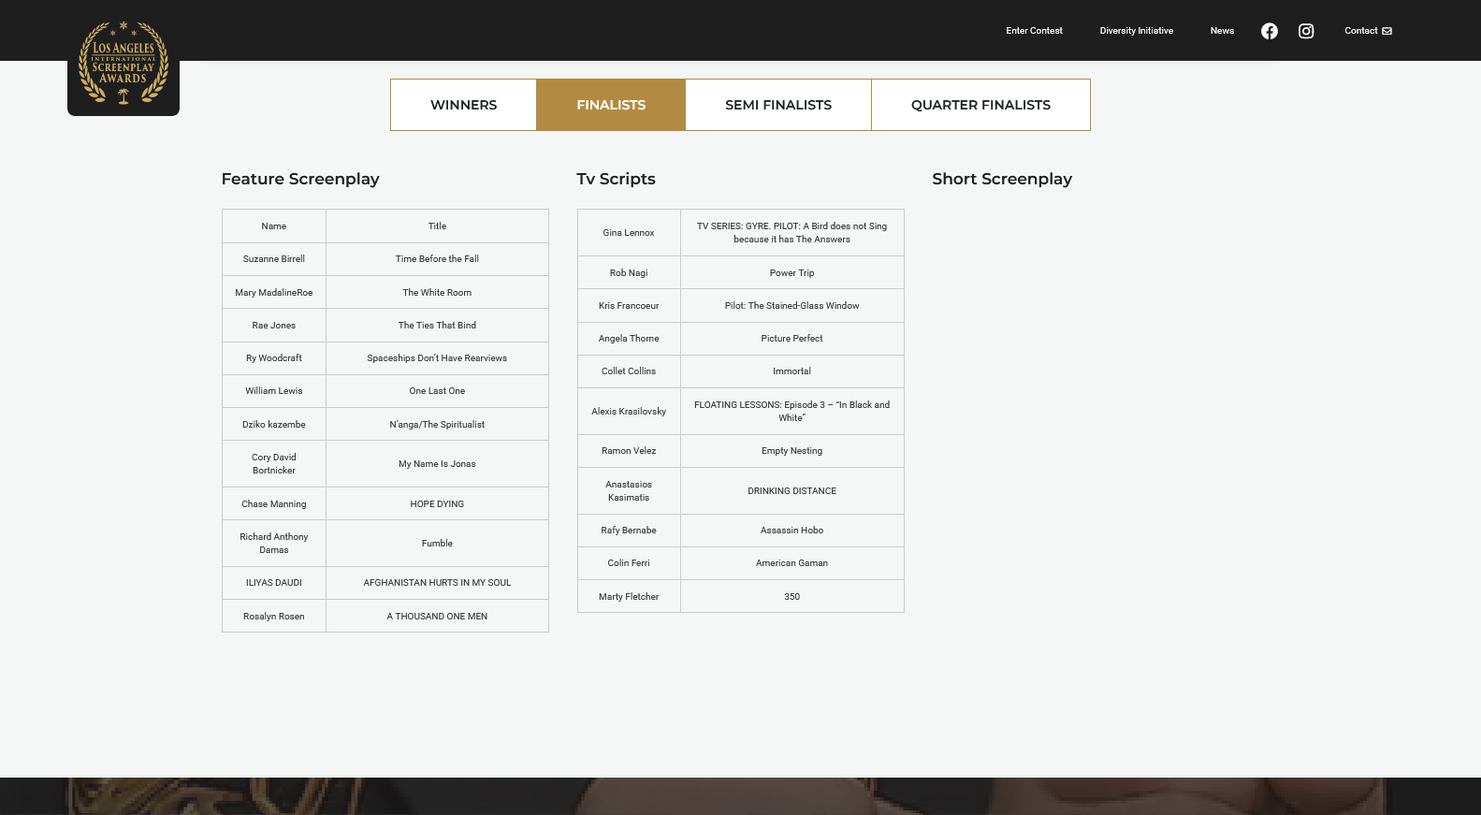Click the Tv Scripts heading
This screenshot has width=1481, height=815.
[616, 179]
